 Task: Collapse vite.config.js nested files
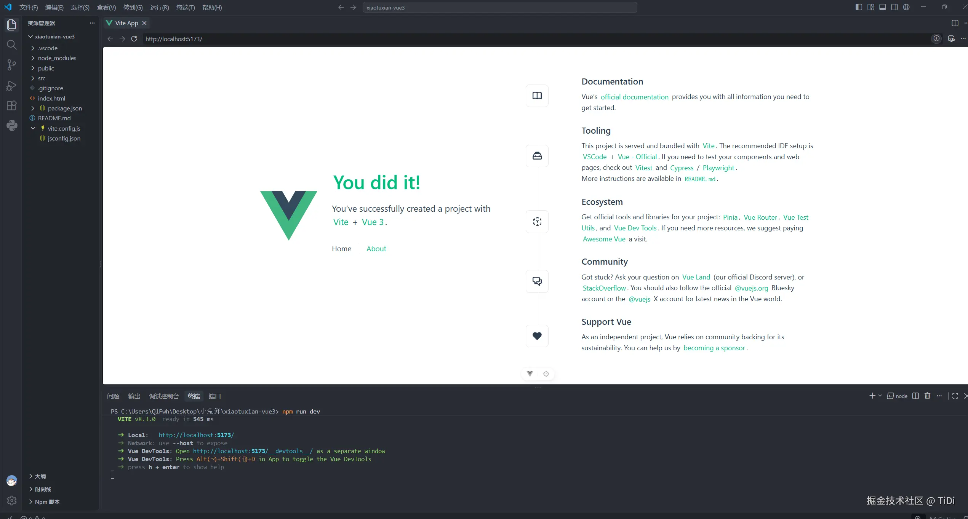(33, 128)
